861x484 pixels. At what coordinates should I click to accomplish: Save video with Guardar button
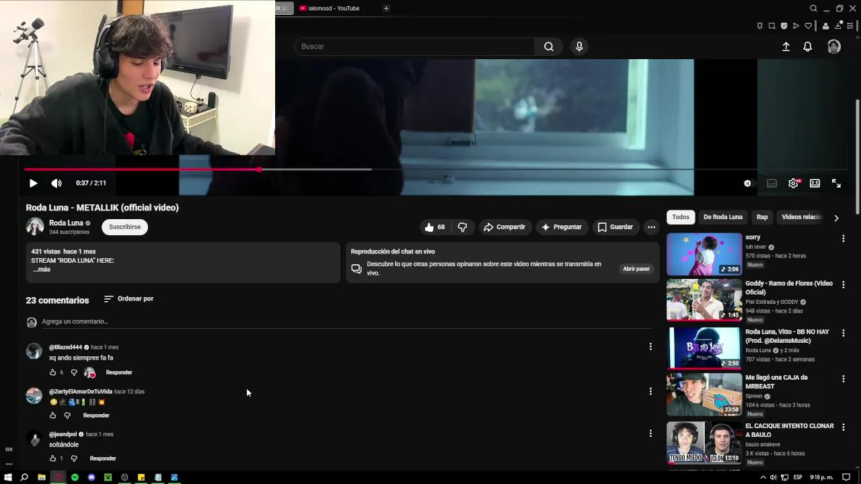pos(615,227)
